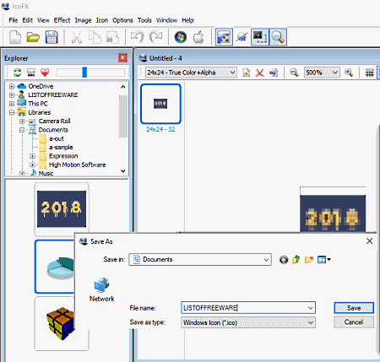Screen dimensions: 380x362
Task: Close the Explorer panel
Action: 122,58
